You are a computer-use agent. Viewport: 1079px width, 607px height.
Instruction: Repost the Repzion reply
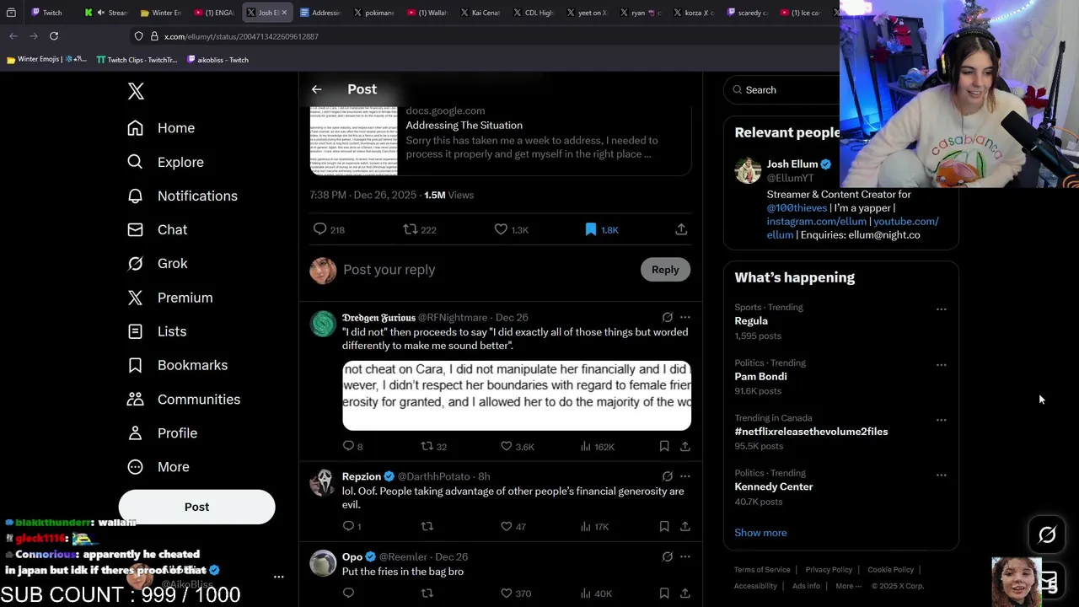coord(427,526)
